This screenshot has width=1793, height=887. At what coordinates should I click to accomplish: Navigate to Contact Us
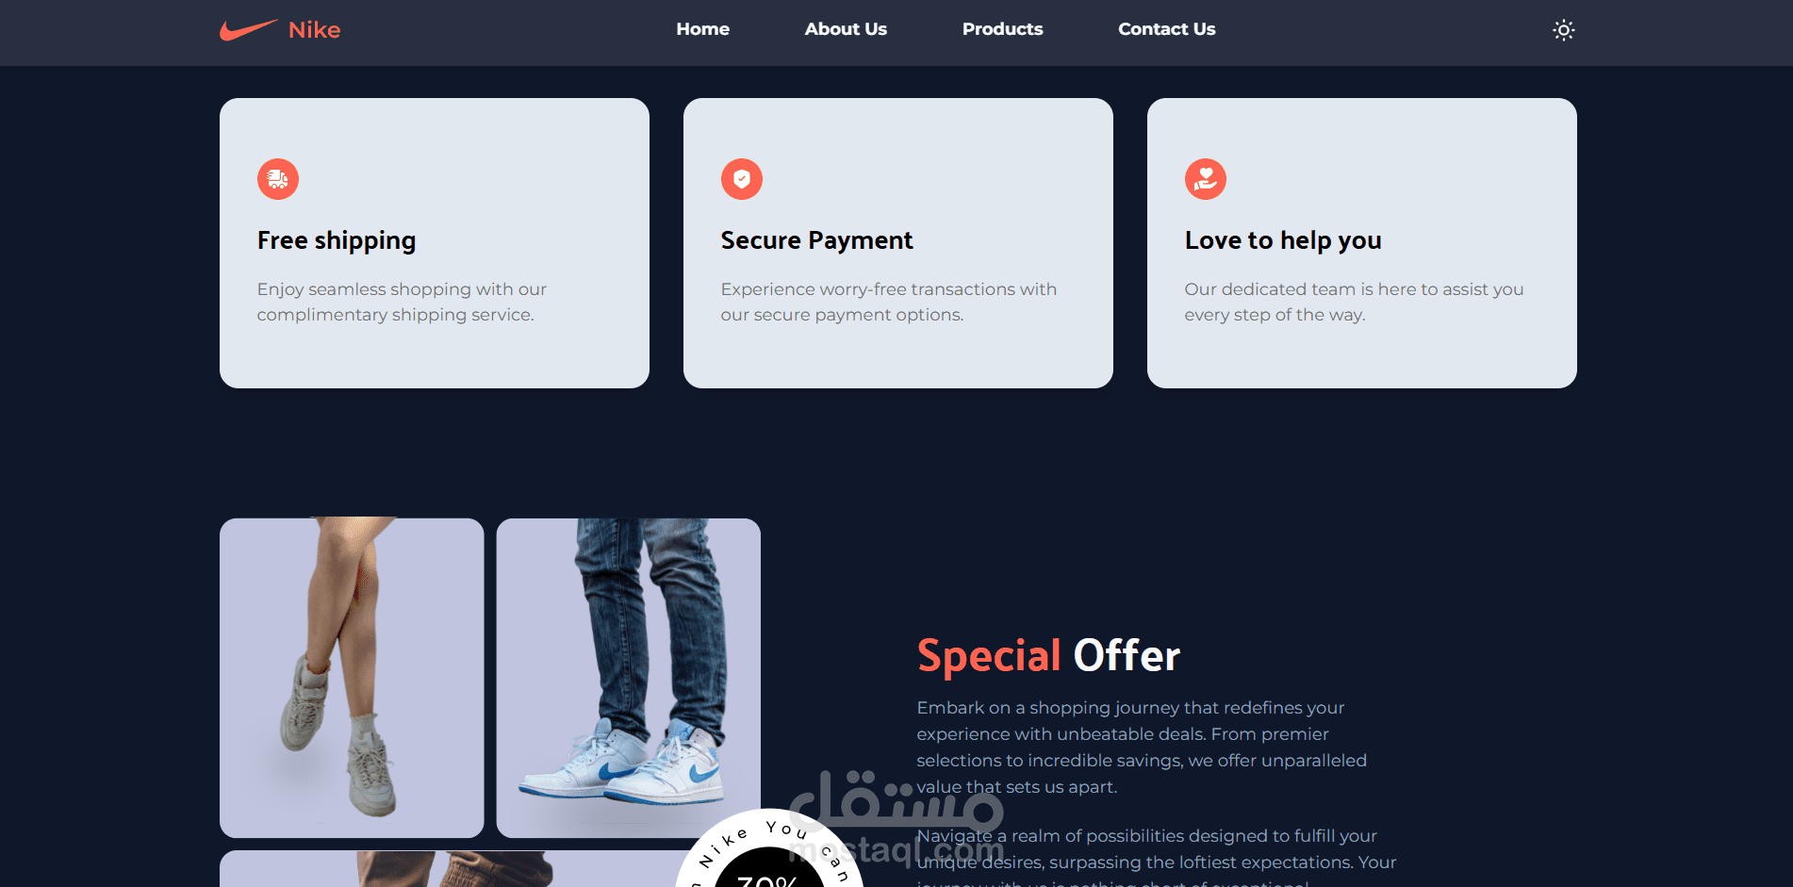pos(1166,29)
